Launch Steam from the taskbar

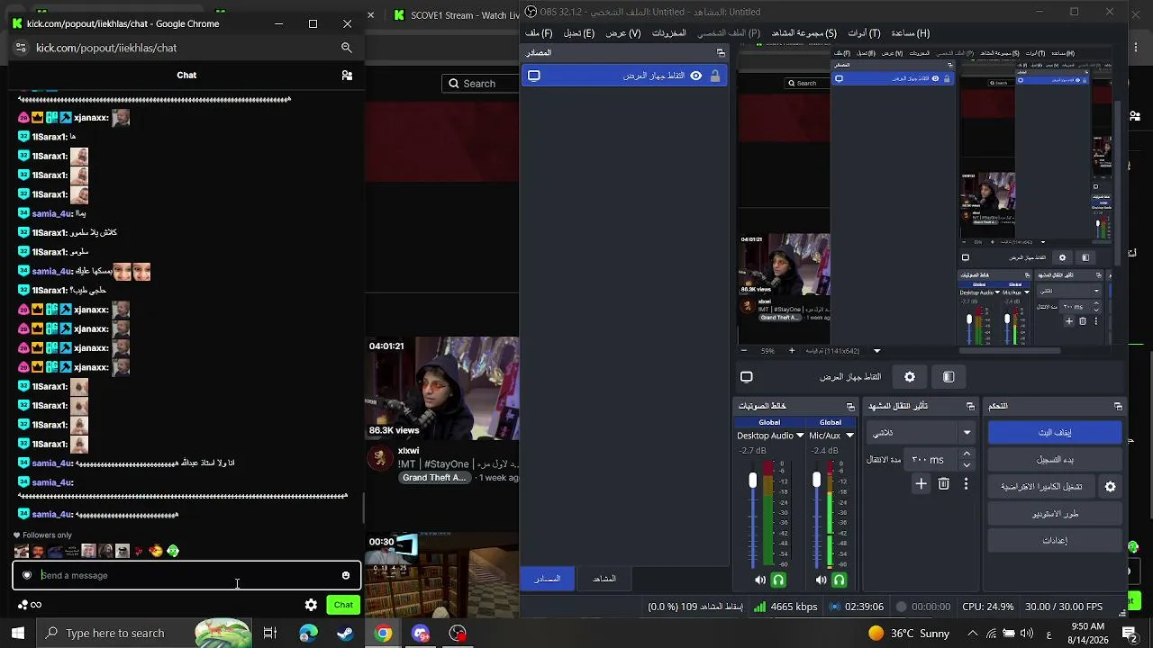pos(345,634)
